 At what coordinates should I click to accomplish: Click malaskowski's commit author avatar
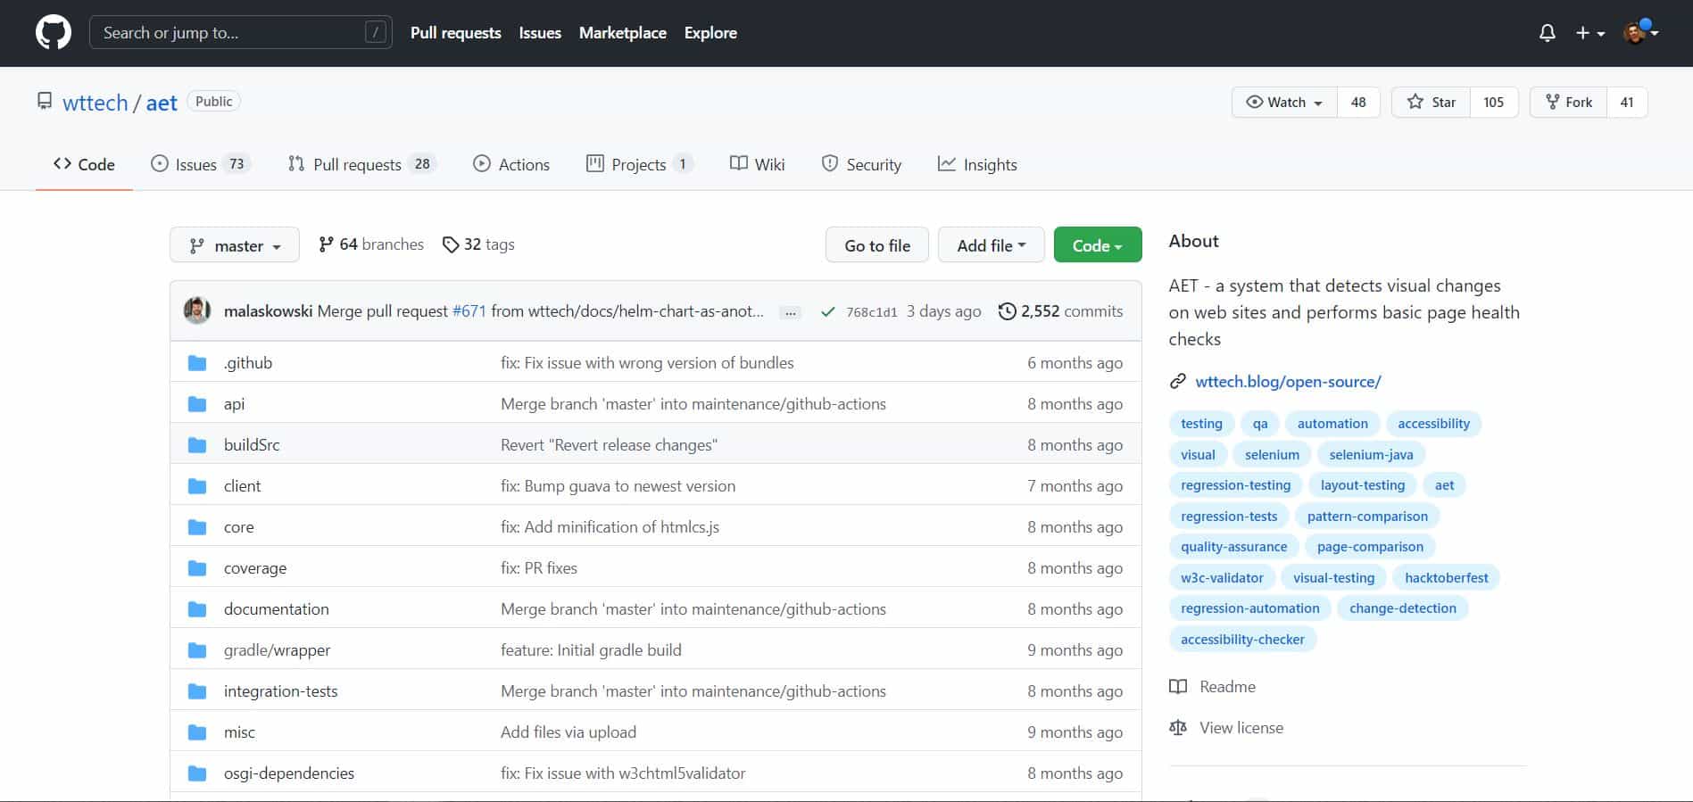tap(197, 310)
